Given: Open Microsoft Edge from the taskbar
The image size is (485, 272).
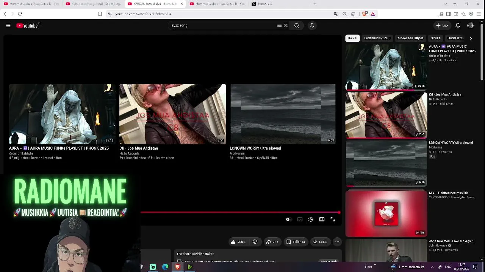Looking at the screenshot, I should pos(165,267).
